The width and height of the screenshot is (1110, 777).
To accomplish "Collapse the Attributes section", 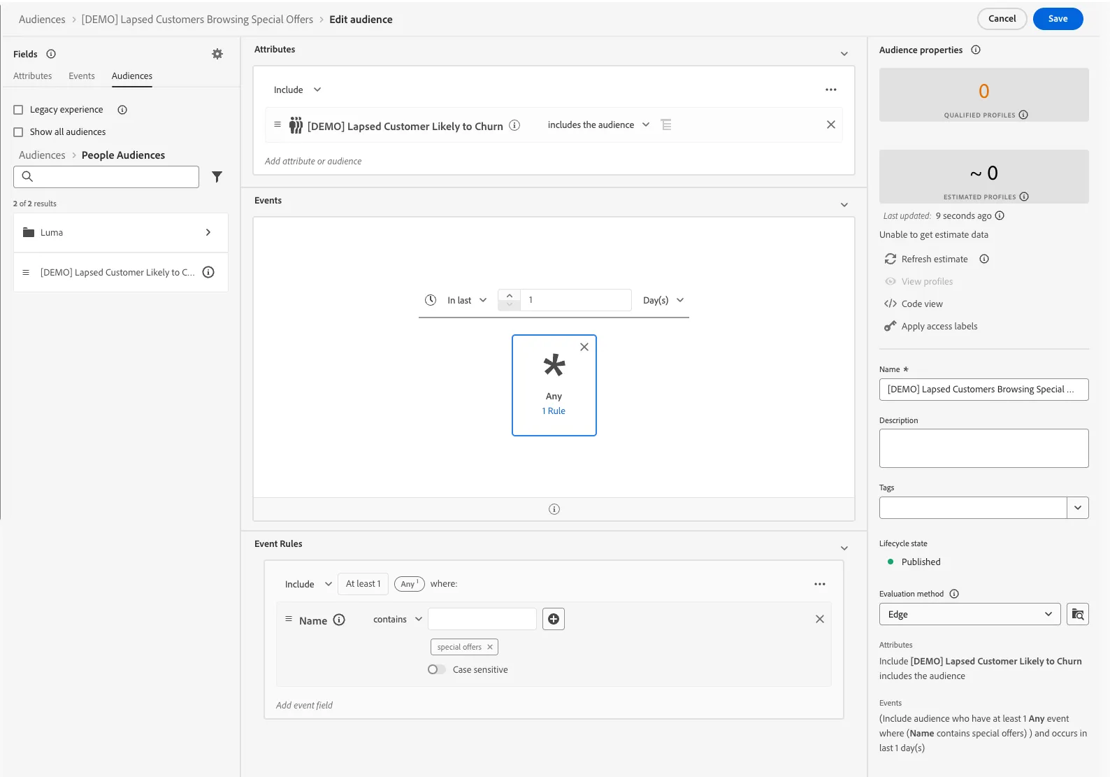I will click(844, 54).
